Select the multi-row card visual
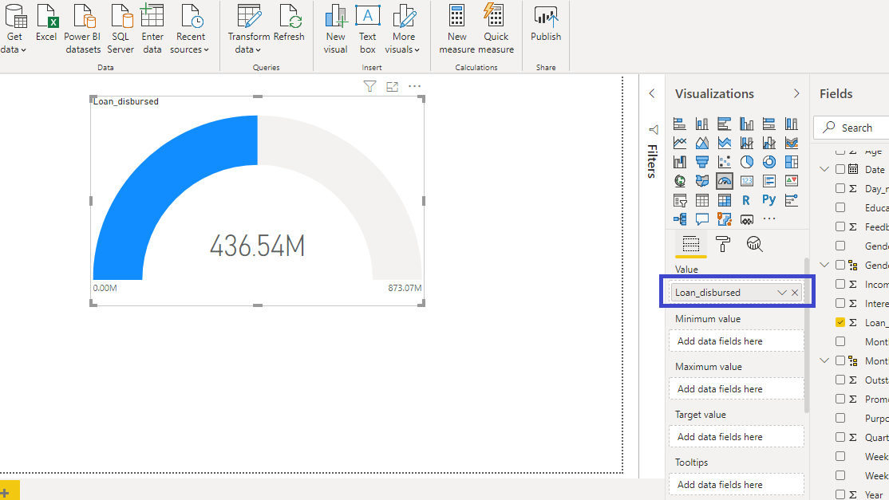889x500 pixels. click(x=768, y=181)
